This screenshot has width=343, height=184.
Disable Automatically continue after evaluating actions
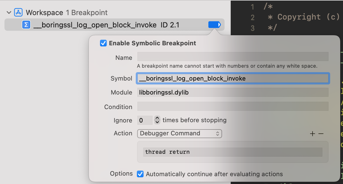click(x=140, y=174)
